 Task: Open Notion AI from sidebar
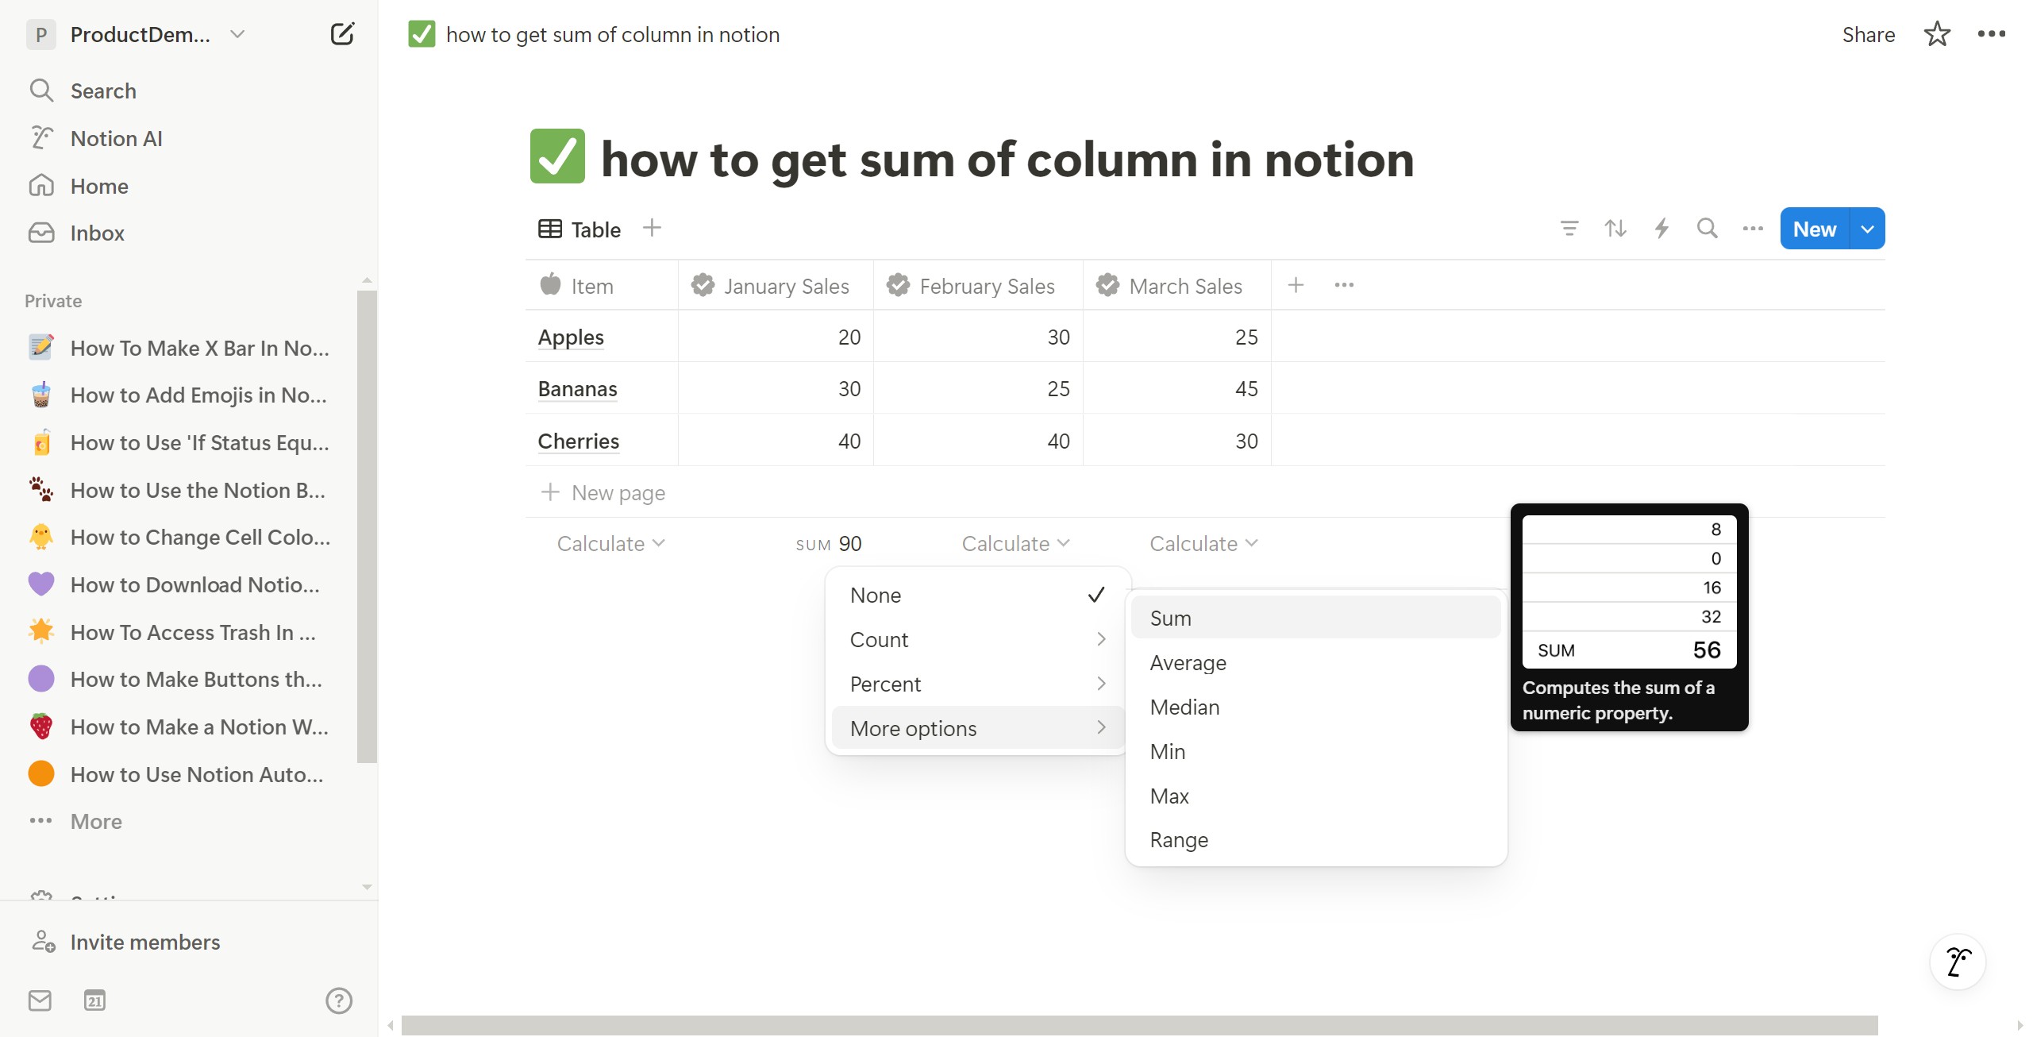point(116,138)
